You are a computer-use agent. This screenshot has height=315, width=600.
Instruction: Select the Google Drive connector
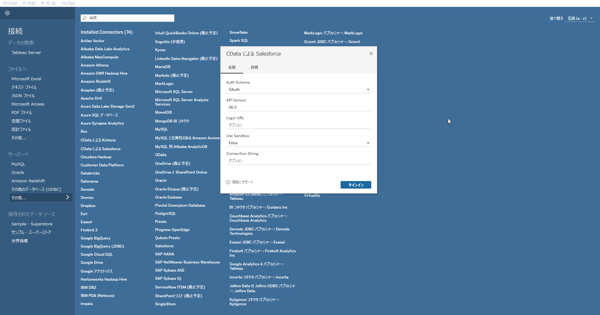click(92, 263)
